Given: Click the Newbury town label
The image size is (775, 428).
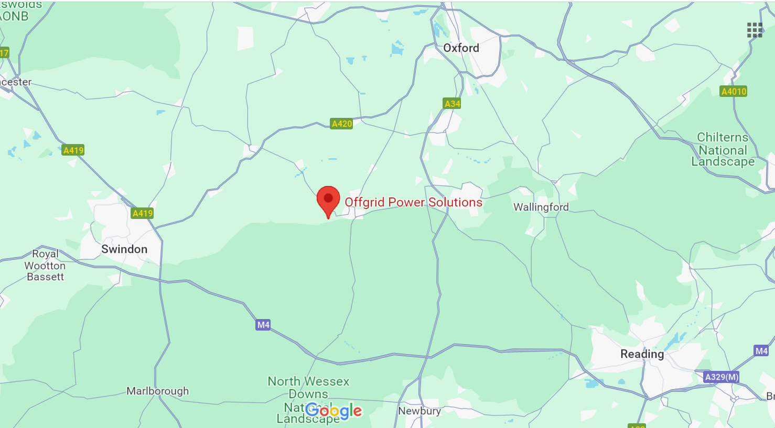Looking at the screenshot, I should (x=419, y=411).
